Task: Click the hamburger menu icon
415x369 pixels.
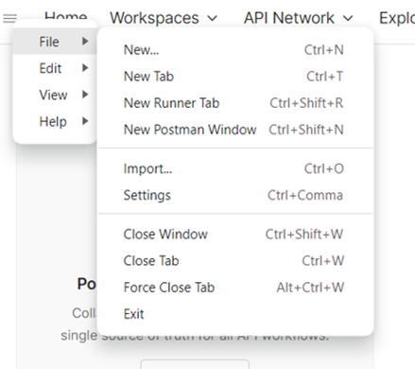Action: [x=9, y=19]
